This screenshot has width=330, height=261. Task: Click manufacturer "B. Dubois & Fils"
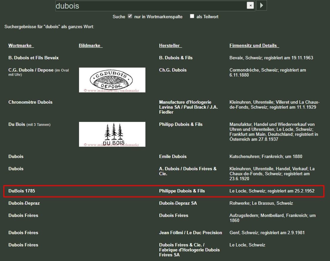(x=176, y=58)
